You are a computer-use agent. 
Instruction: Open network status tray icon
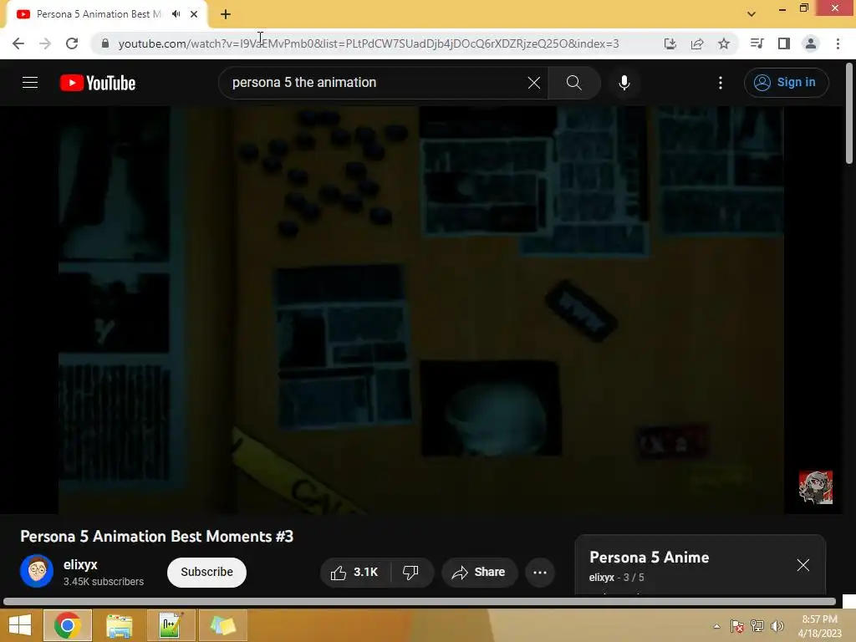757,626
